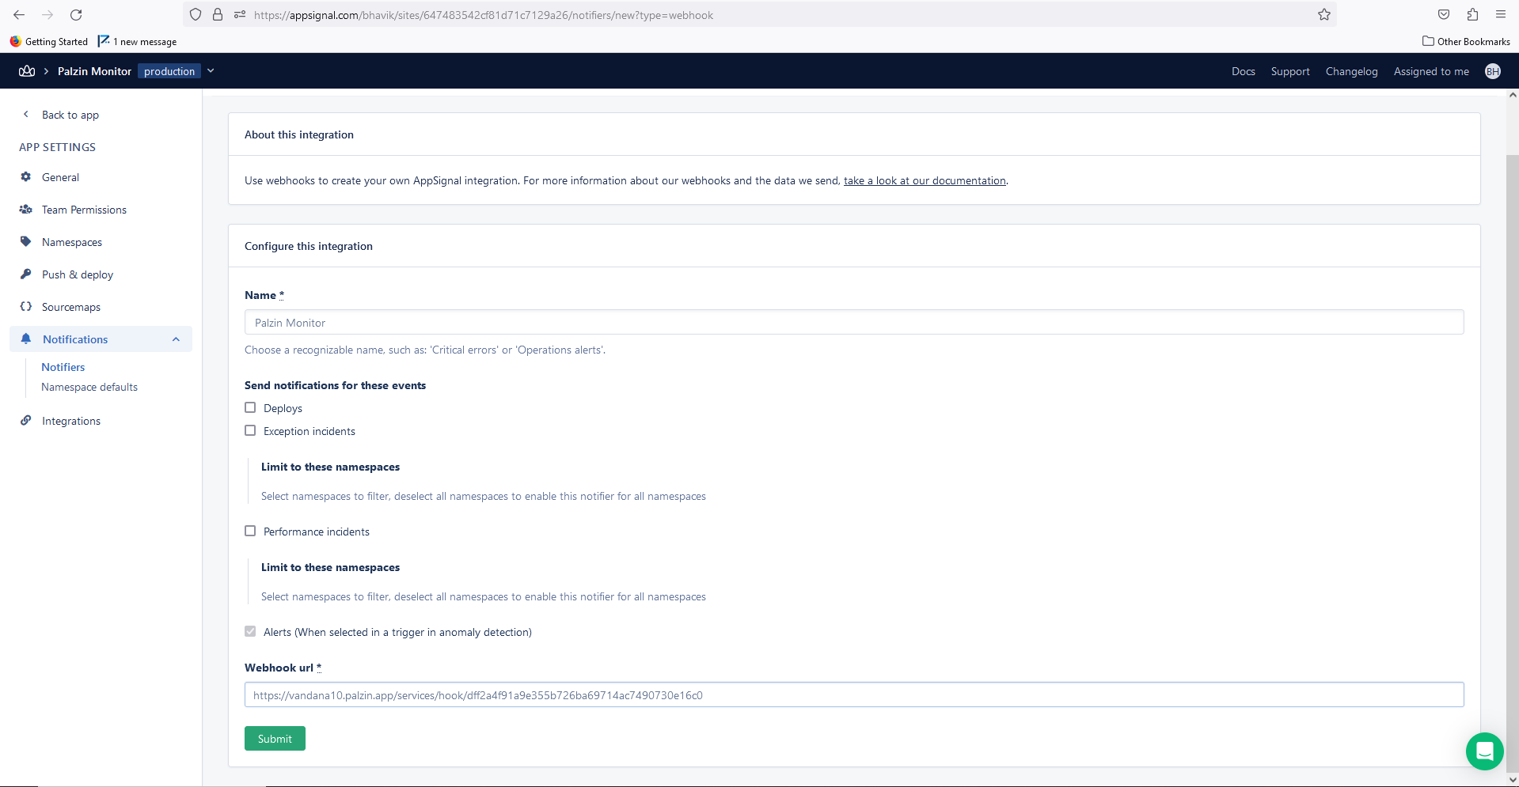Bookmark this page with the star icon

1324,15
